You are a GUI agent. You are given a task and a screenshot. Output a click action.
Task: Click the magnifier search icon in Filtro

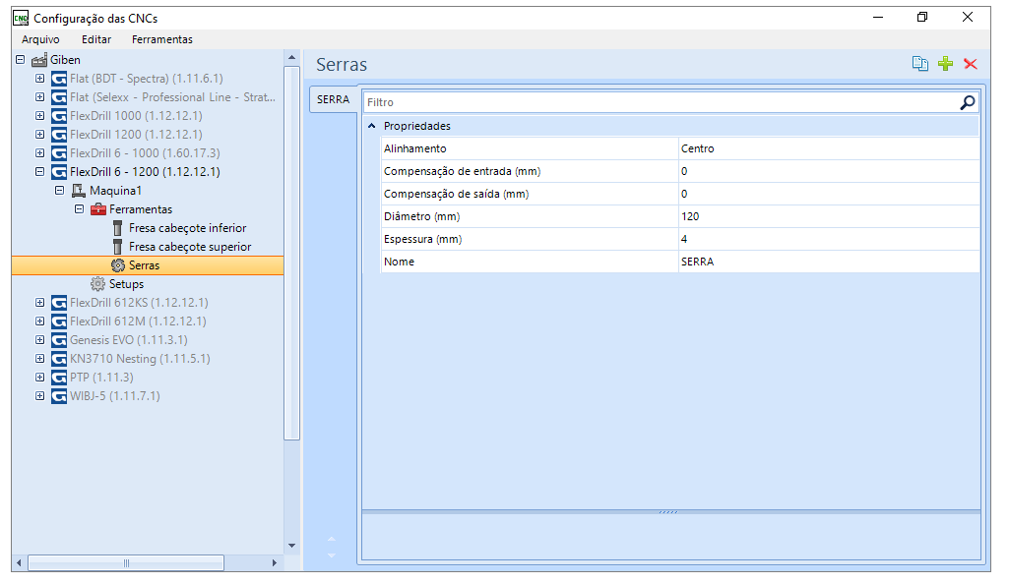coord(968,102)
